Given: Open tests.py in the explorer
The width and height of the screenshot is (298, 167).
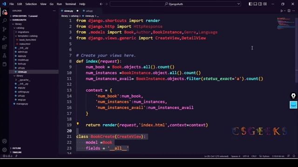Looking at the screenshot, I should (x=22, y=64).
